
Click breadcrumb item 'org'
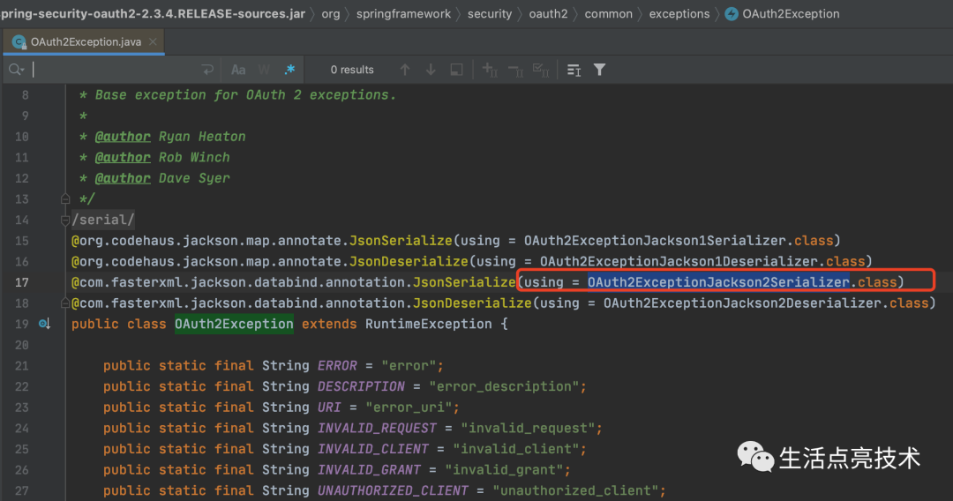(331, 14)
